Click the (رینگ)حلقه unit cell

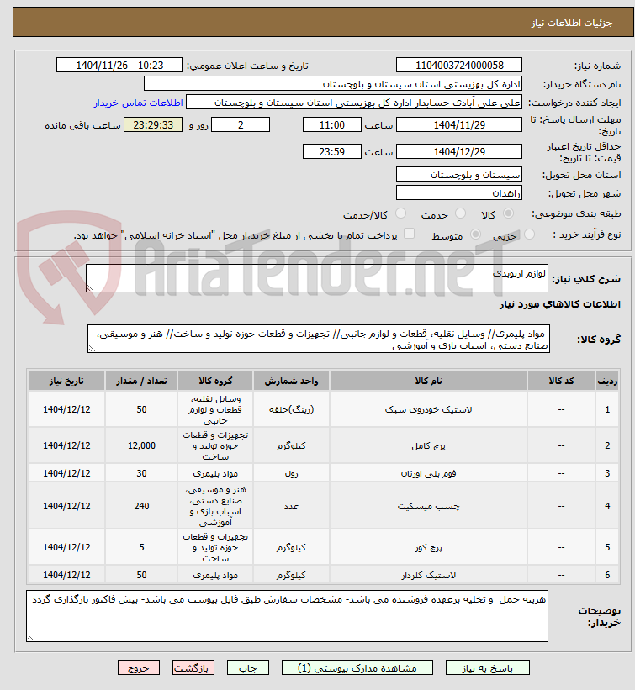tap(291, 409)
